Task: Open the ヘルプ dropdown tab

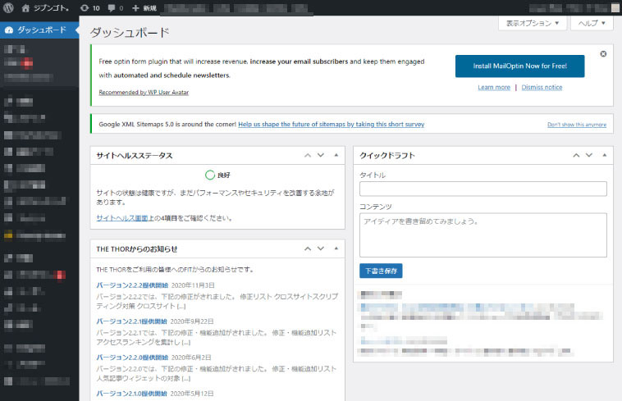Action: (x=591, y=24)
